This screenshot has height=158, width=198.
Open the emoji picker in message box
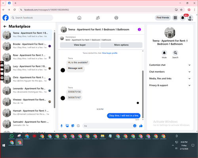point(135,126)
